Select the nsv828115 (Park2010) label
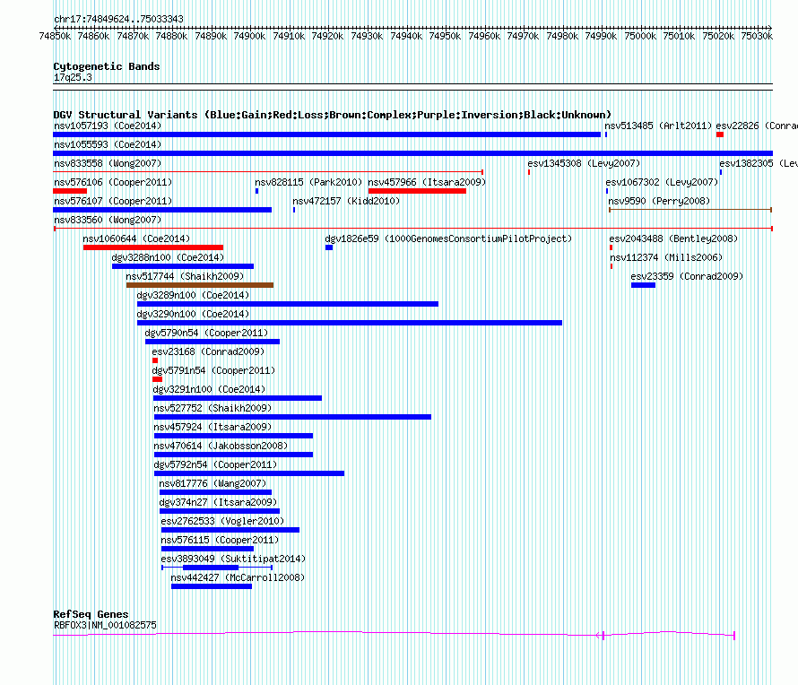Image resolution: width=798 pixels, height=685 pixels. click(x=308, y=182)
